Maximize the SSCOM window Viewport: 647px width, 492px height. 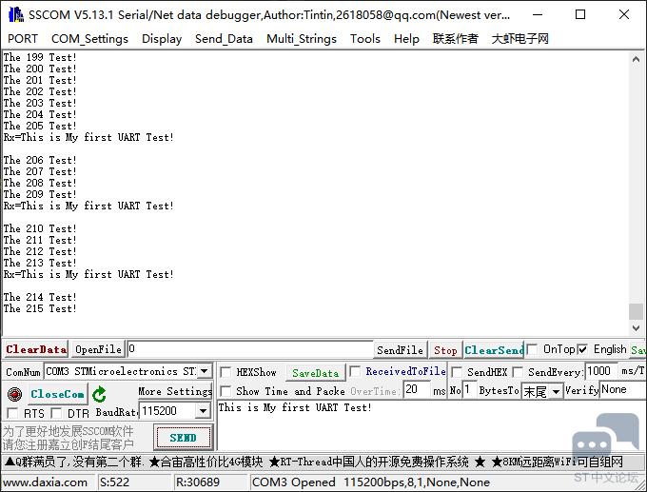(580, 15)
